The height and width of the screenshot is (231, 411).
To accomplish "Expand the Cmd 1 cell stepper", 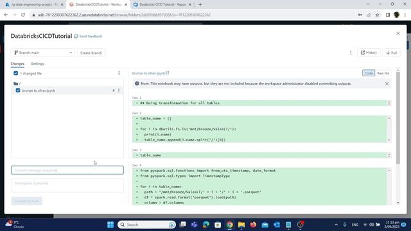I will click(389, 103).
